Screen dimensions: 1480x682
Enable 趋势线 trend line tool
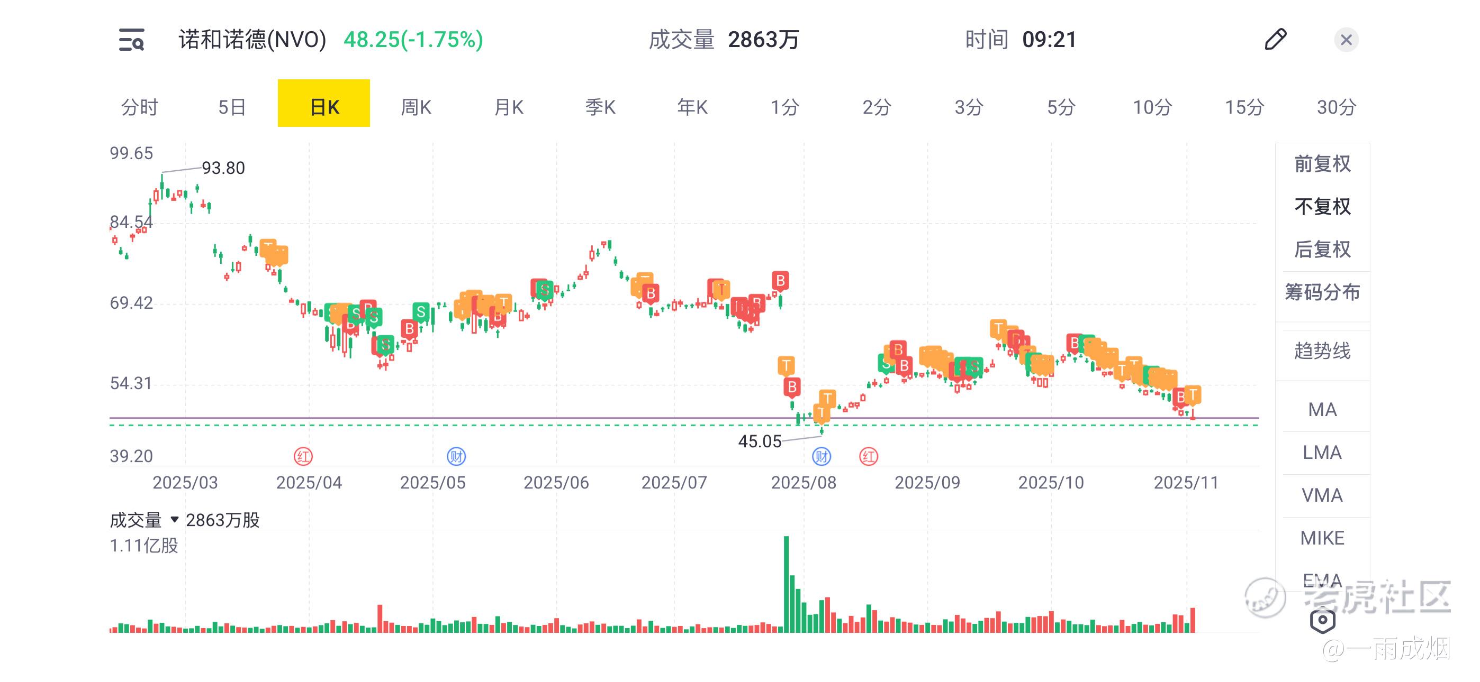point(1322,351)
